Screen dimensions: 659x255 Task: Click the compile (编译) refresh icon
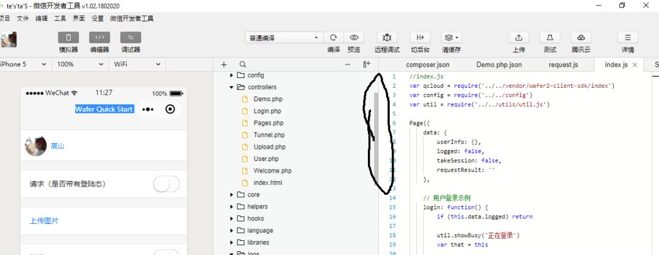point(334,37)
